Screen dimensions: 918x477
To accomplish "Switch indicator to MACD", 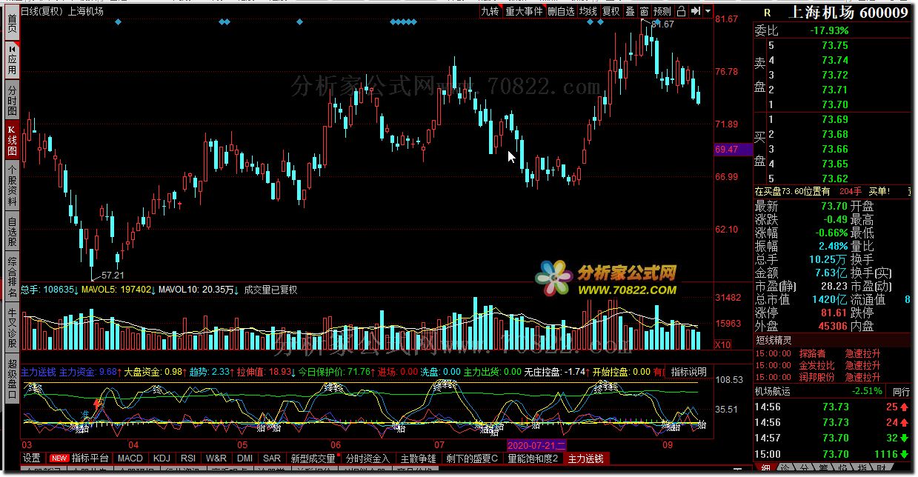I will 130,458.
